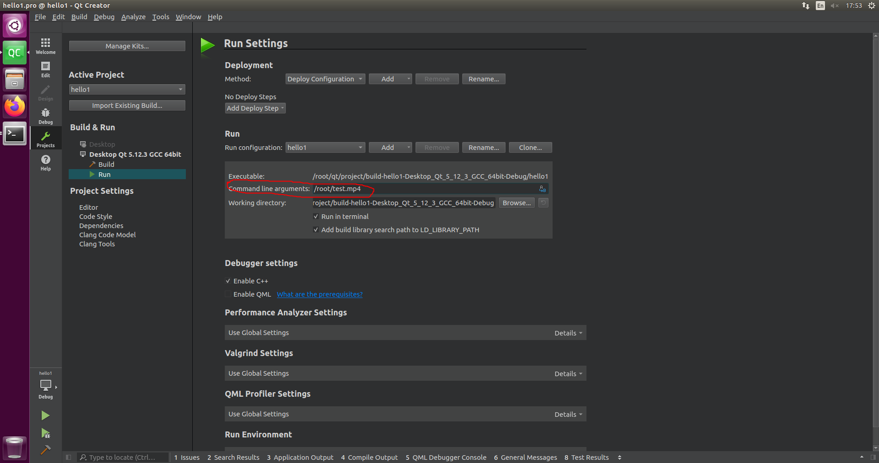The image size is (879, 463).
Task: Open output panes chooser arrows
Action: (x=619, y=457)
